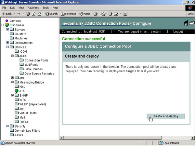Select Virtual Hosts in the tree
The height and width of the screenshot is (146, 195).
[x=28, y=113]
